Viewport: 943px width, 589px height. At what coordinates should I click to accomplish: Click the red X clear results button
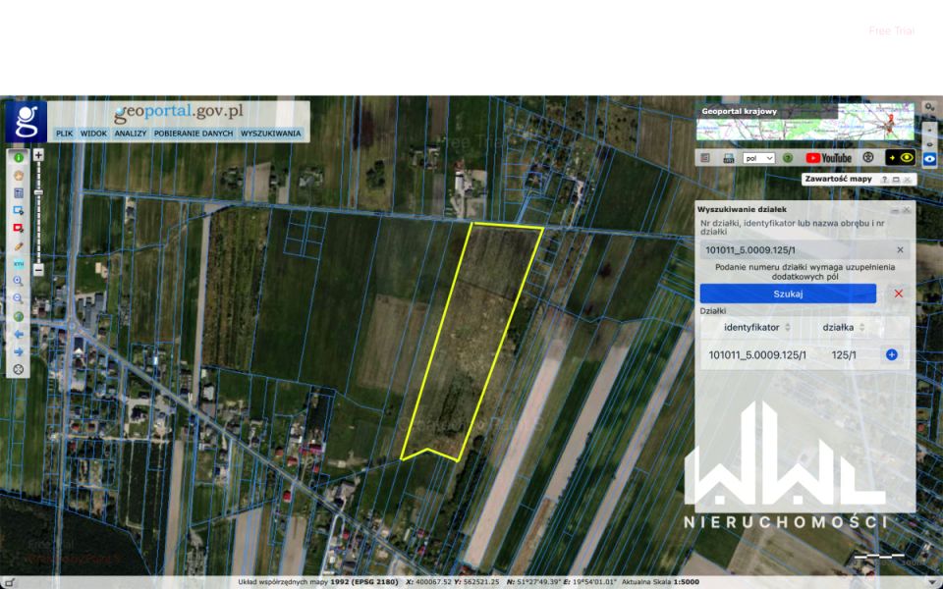898,294
